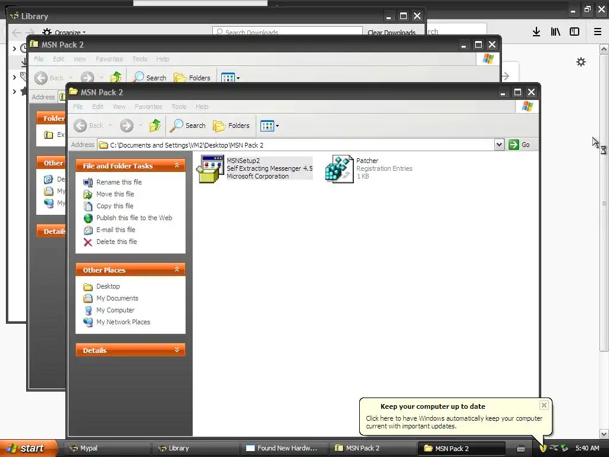609x457 pixels.
Task: Open the Forward history dropdown arrow in front window
Action: tap(140, 126)
